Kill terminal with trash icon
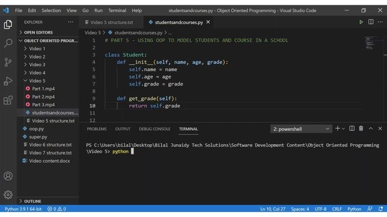The height and width of the screenshot is (217, 387). tap(361, 128)
